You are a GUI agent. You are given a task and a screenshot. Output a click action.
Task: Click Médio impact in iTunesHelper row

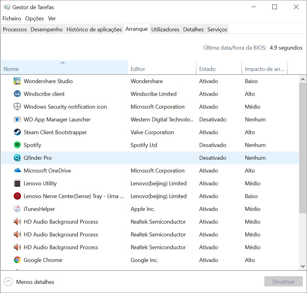(x=252, y=209)
